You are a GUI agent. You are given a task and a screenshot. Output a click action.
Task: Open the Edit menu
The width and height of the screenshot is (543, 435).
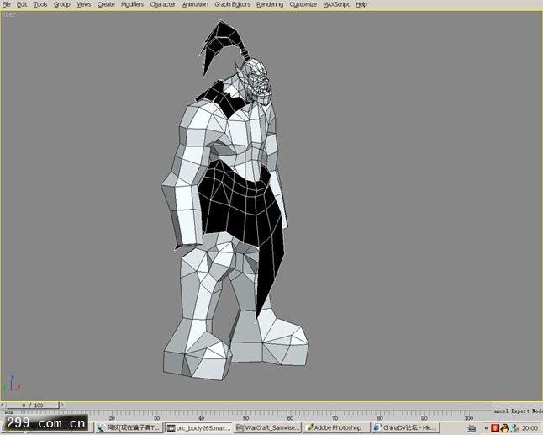(x=22, y=4)
